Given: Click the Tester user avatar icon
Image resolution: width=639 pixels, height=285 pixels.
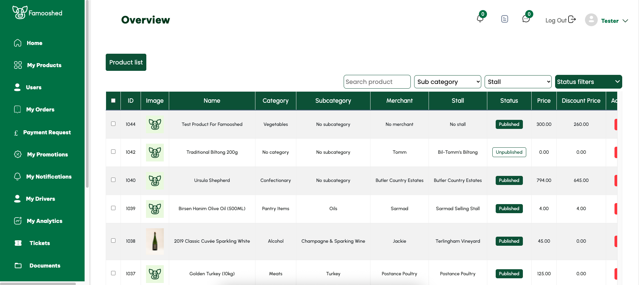Looking at the screenshot, I should pos(591,20).
